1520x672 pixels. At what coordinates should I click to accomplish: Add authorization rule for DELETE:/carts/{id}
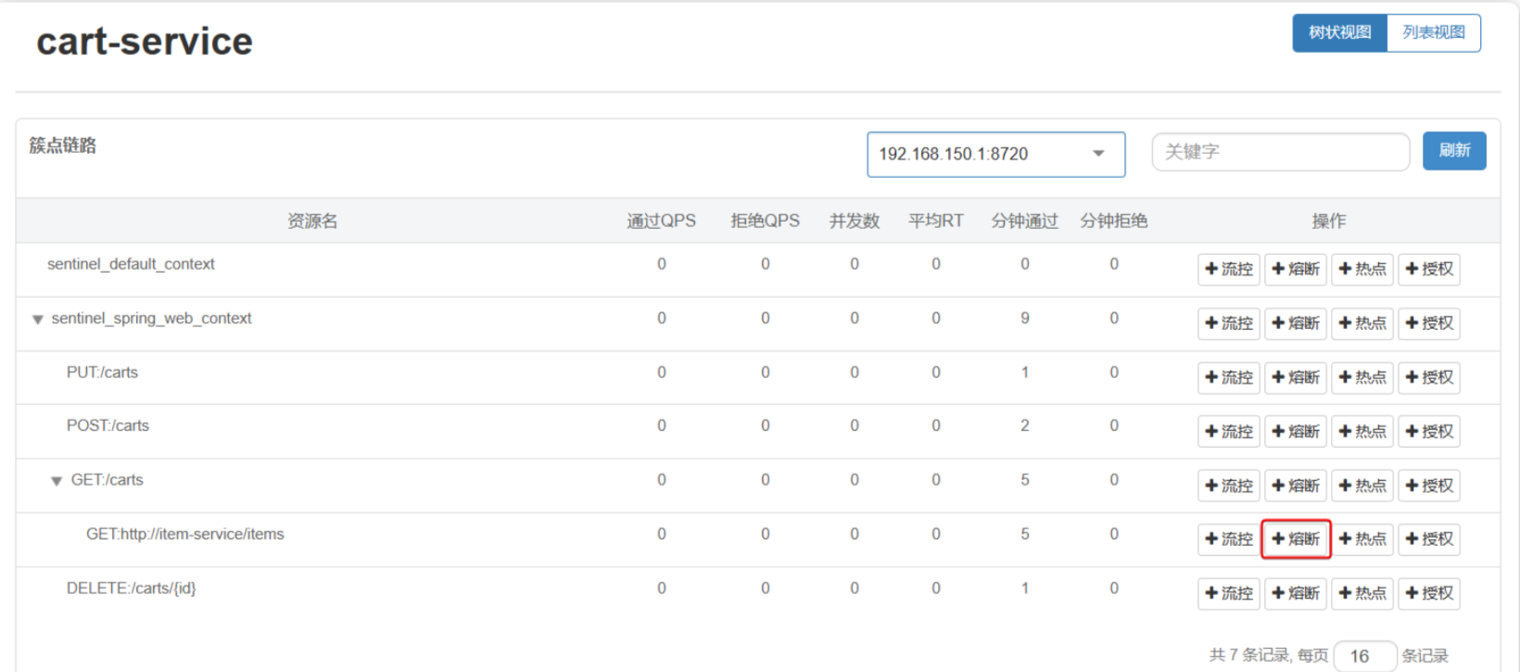point(1429,593)
